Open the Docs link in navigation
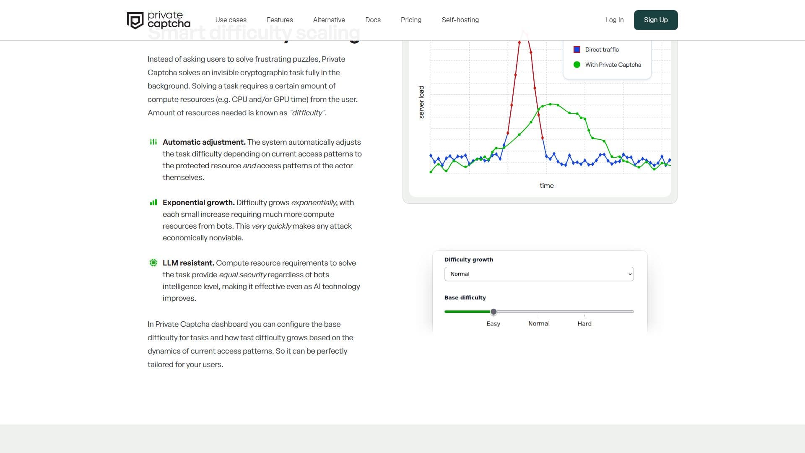805x453 pixels. (373, 20)
